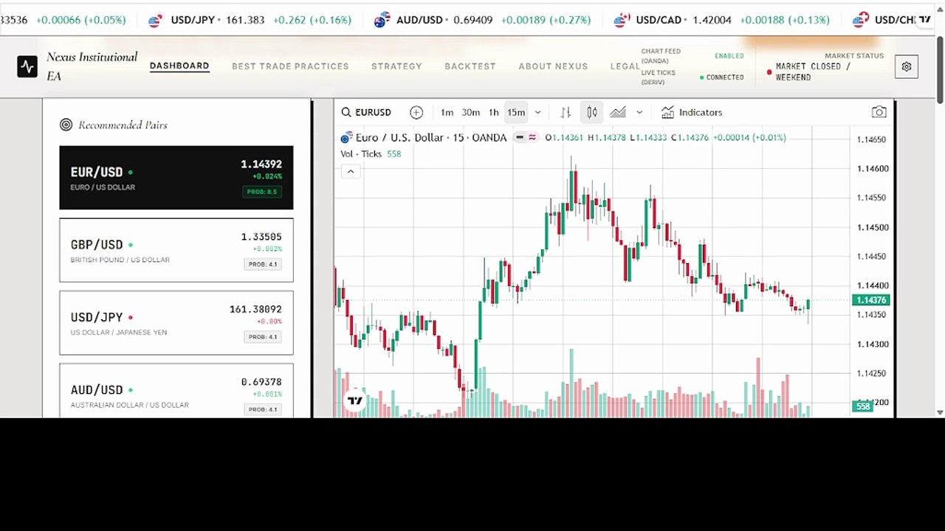
Task: Add a symbol to compare with plus icon
Action: point(416,112)
